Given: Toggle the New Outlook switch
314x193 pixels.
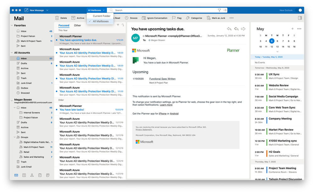Looking at the screenshot, I should (299, 10).
